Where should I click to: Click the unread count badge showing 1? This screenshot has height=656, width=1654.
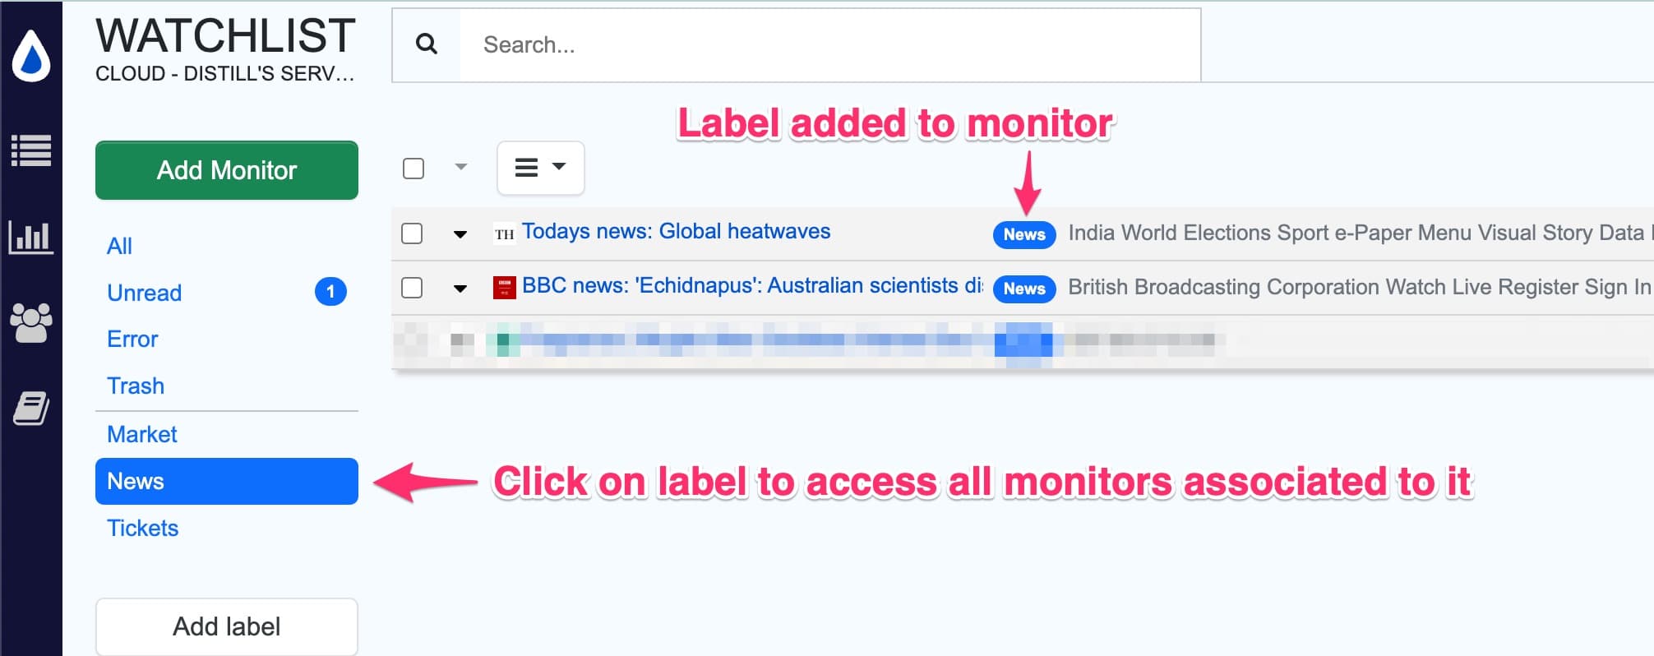[x=329, y=291]
